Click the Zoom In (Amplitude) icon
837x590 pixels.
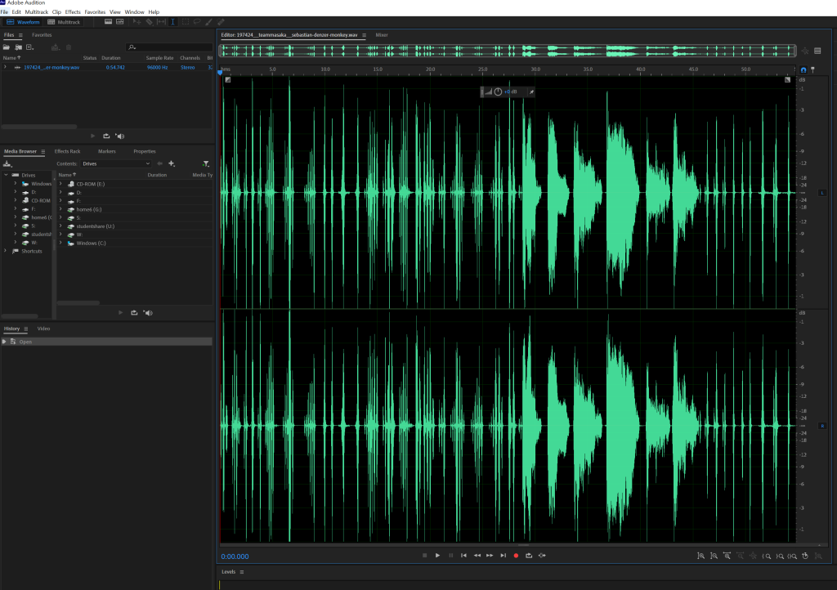coord(702,556)
